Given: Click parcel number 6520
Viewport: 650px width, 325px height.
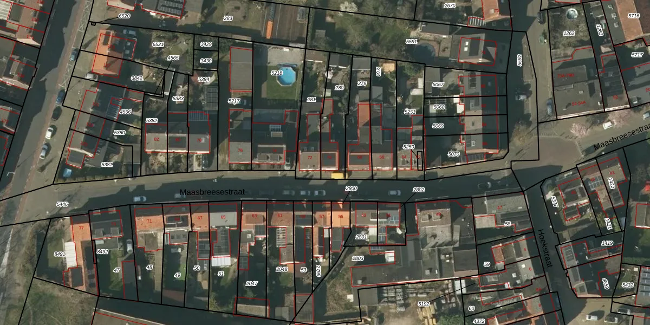Looking at the screenshot, I should click(124, 16).
